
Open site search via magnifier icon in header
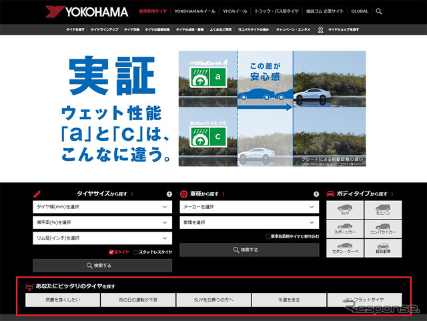point(379,11)
